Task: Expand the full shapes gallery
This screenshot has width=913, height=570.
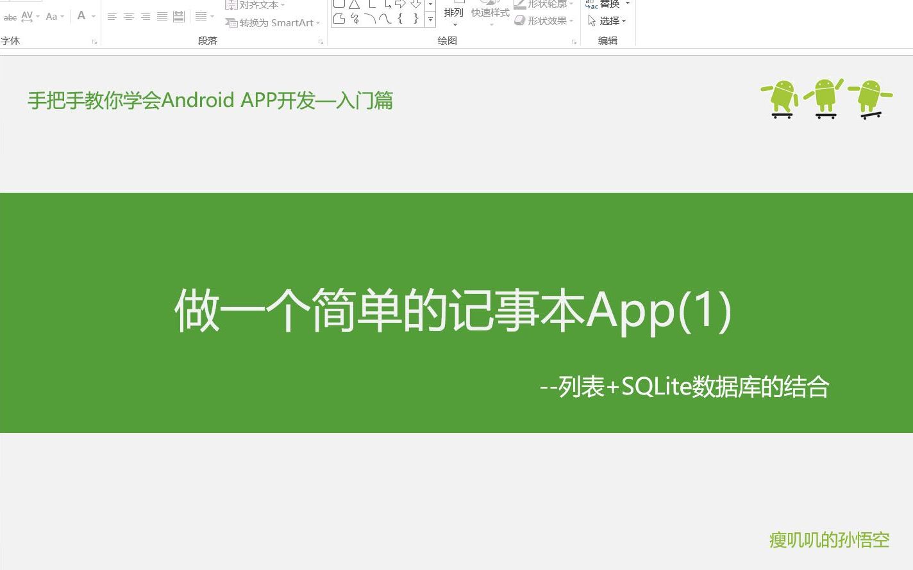Action: 430,20
